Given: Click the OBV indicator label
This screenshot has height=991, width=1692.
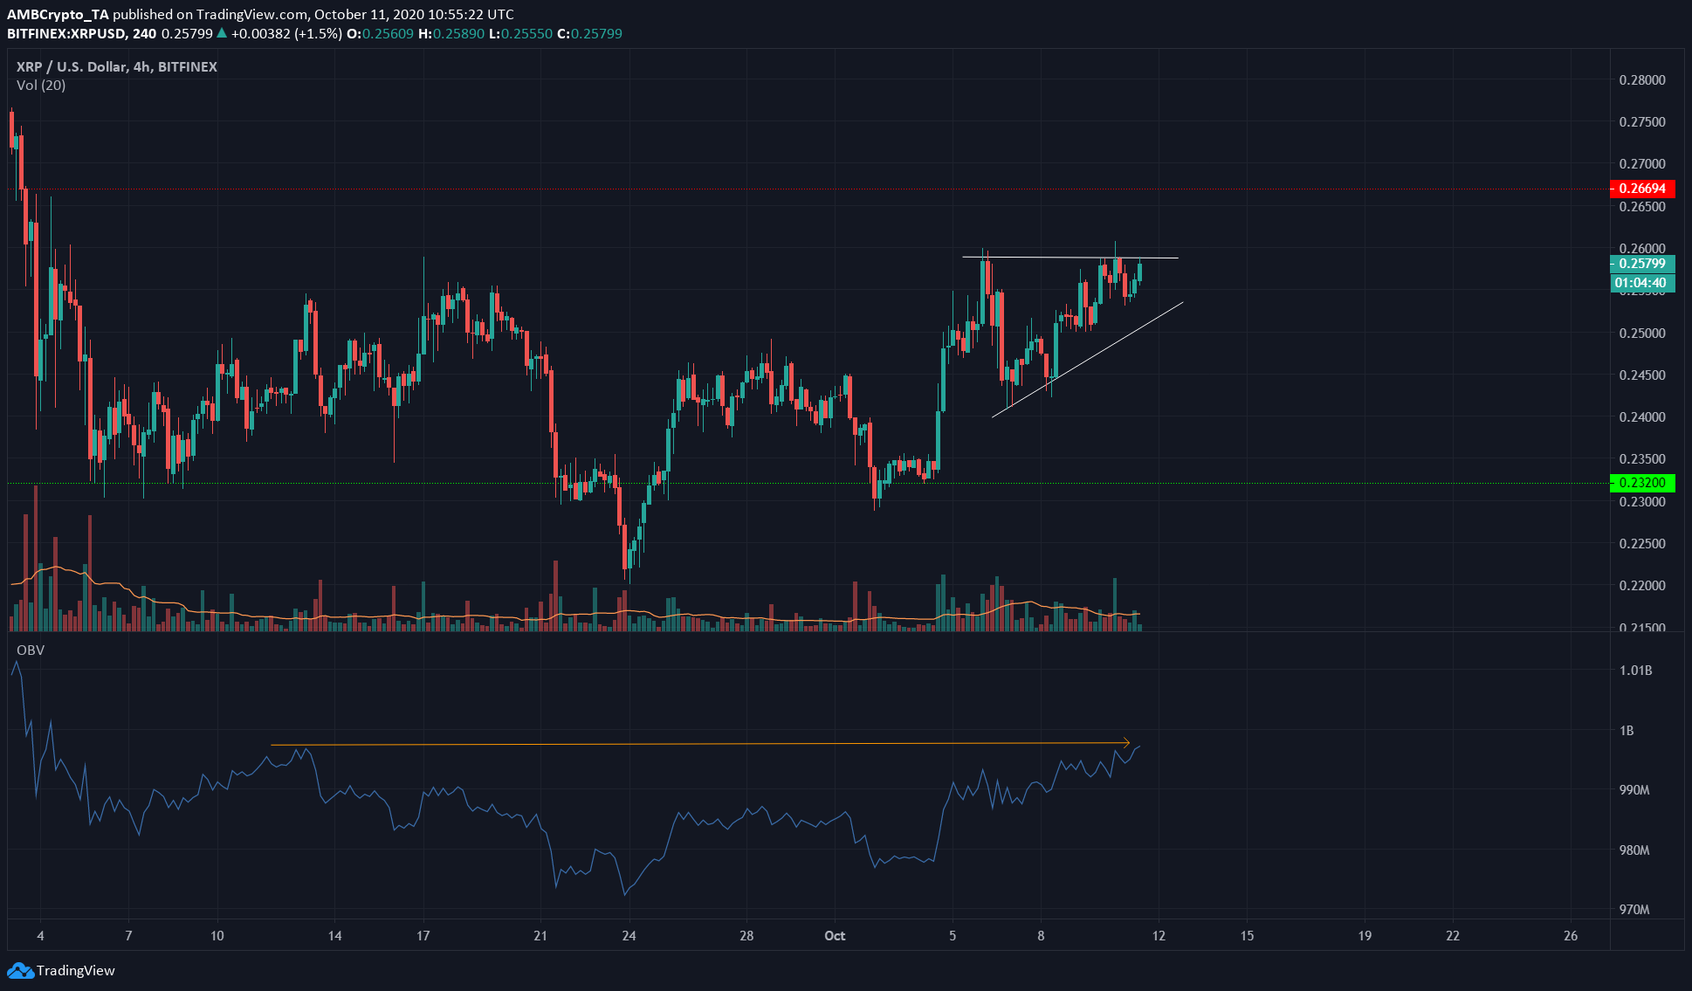Looking at the screenshot, I should 31,650.
